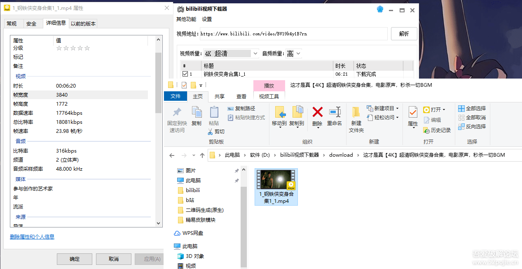Viewport: 522px width, 269px height.
Task: Click properties list scrollbar up arrow
Action: coord(159,39)
